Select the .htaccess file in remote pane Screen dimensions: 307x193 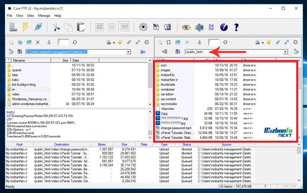tap(167, 109)
